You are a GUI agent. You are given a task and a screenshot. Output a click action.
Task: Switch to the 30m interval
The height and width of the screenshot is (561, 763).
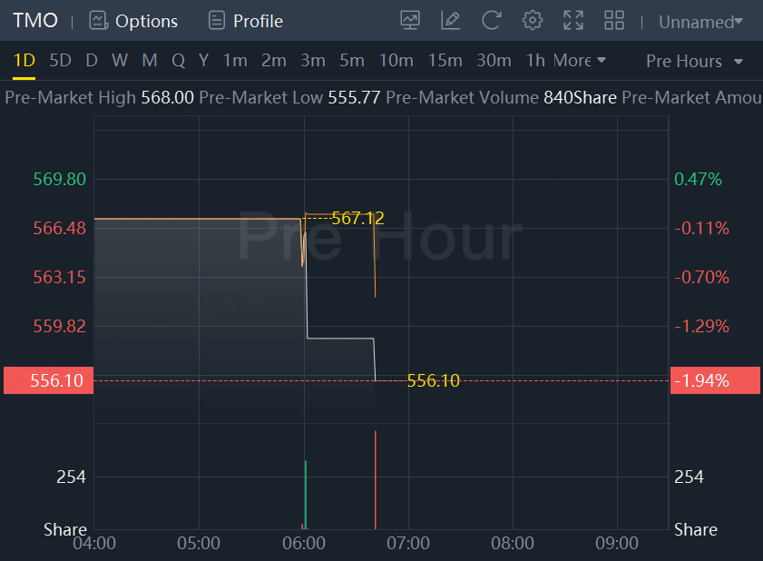[494, 61]
